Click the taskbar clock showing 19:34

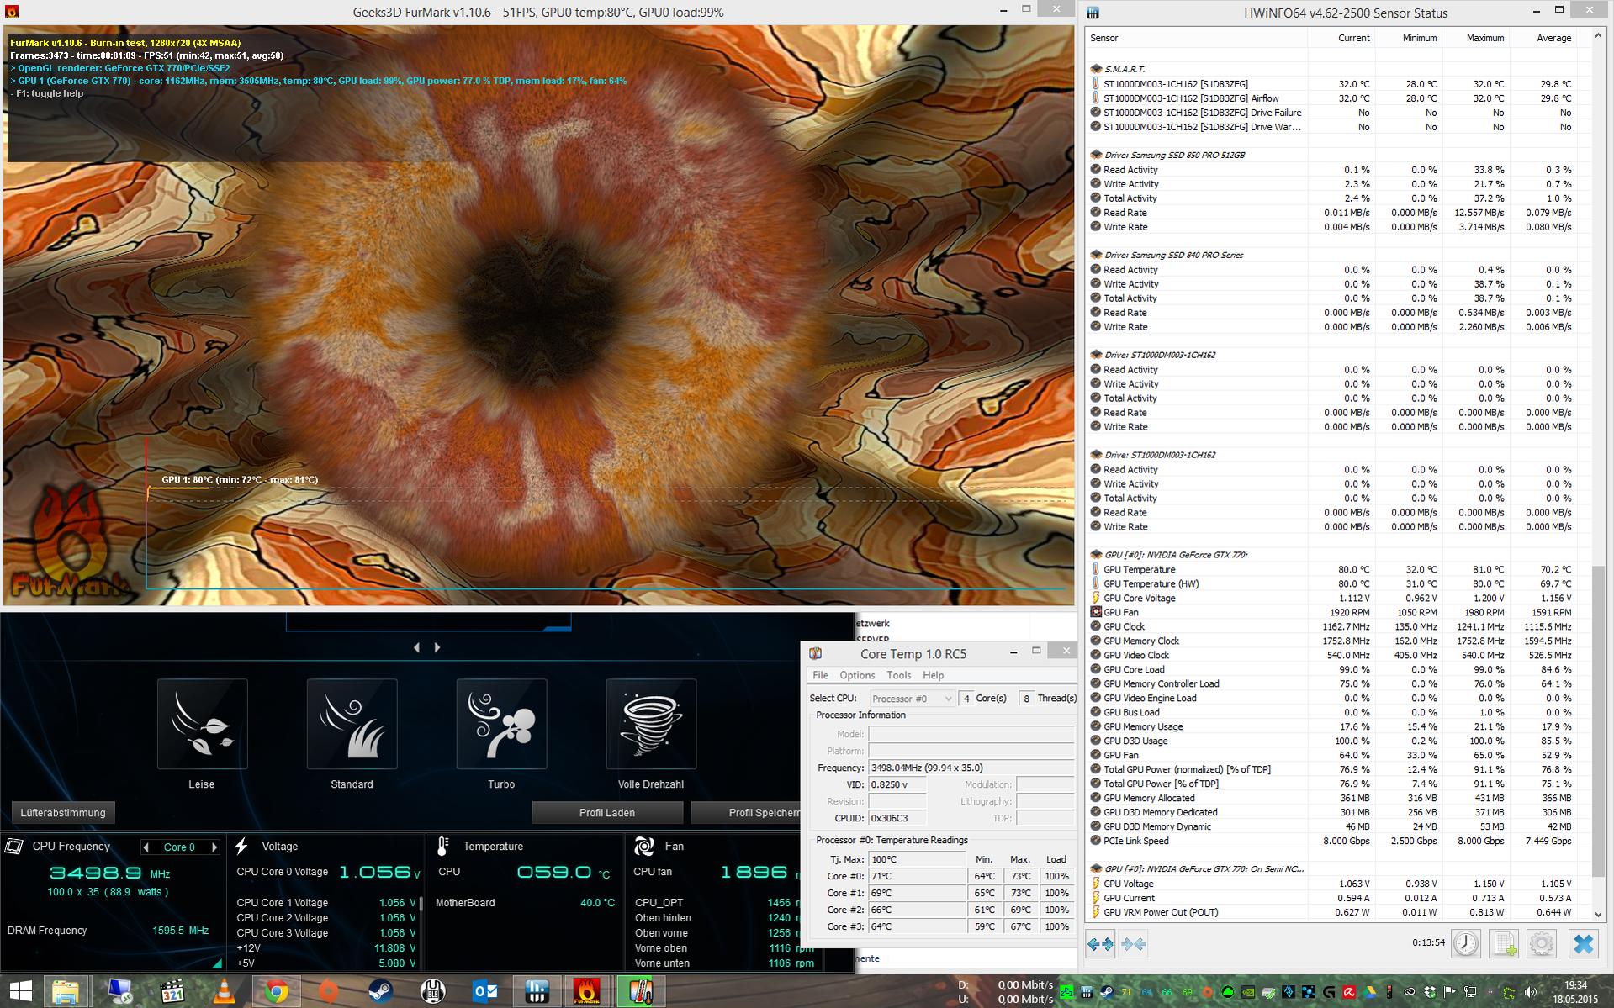[x=1575, y=992]
